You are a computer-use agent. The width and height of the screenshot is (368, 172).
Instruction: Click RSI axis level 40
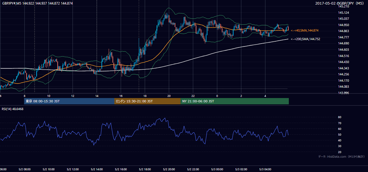click(339, 140)
